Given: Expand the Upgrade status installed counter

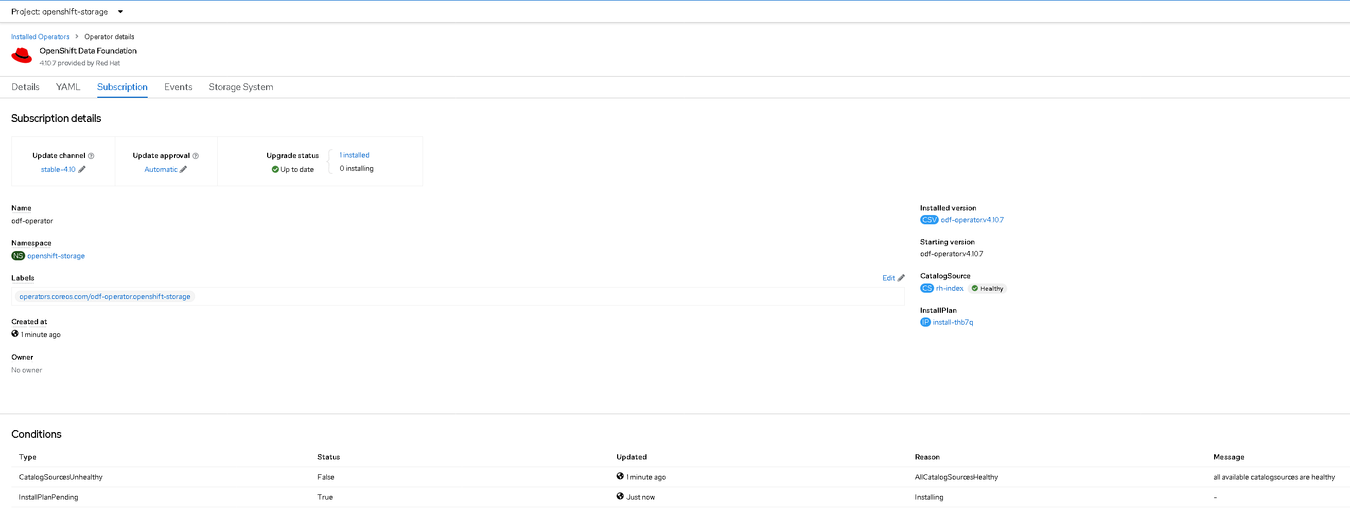Looking at the screenshot, I should (354, 154).
